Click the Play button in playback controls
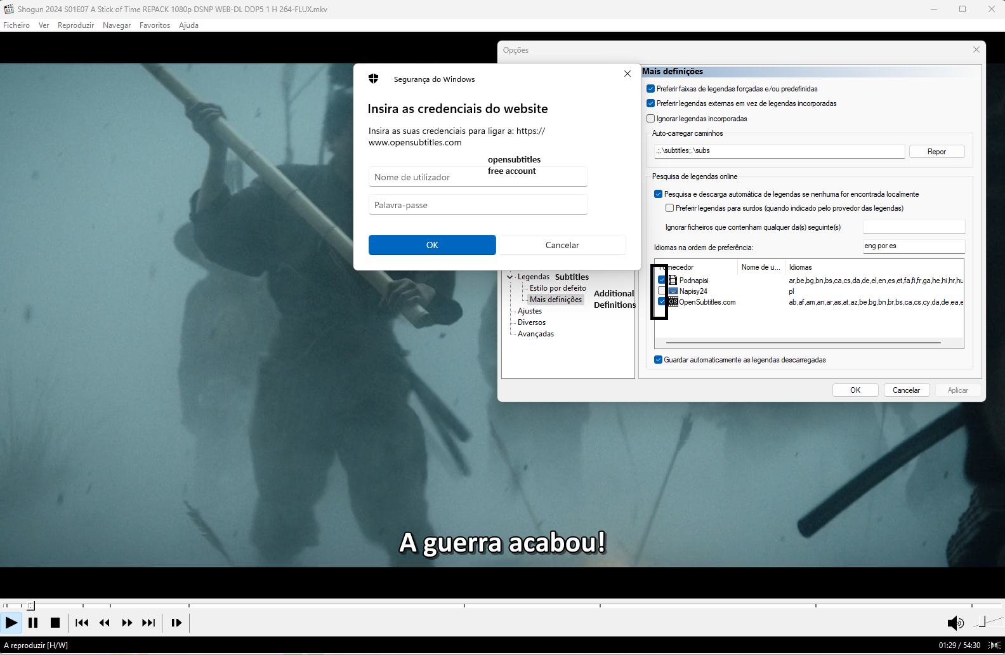This screenshot has width=1005, height=655. pyautogui.click(x=11, y=623)
